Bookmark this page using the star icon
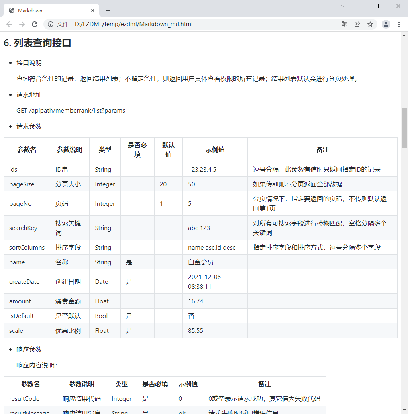 point(370,24)
